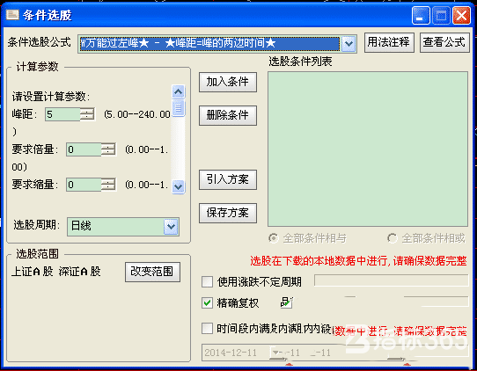Click the 用法注释 button
The height and width of the screenshot is (371, 477).
[389, 42]
